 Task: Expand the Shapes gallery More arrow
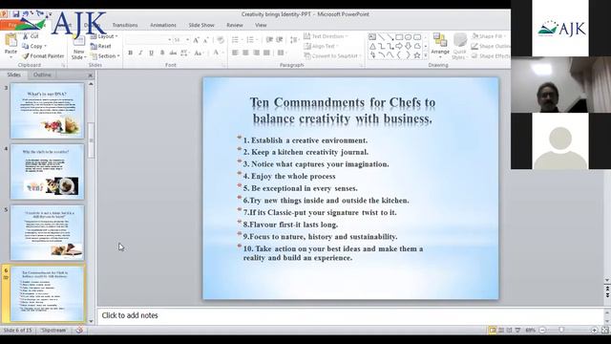pos(426,55)
